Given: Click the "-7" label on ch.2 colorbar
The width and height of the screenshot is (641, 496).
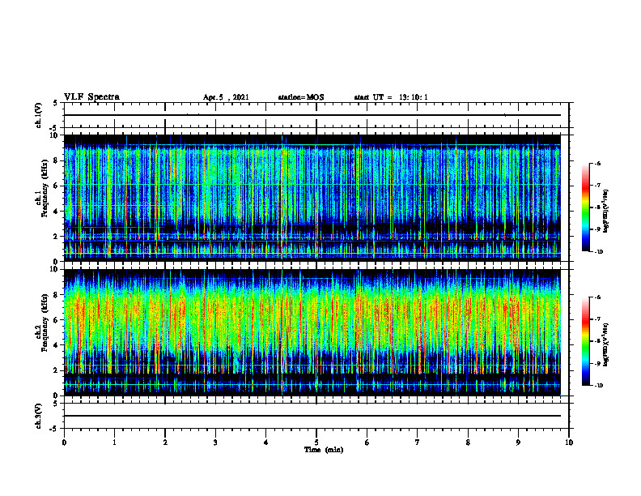Looking at the screenshot, I should coord(598,319).
